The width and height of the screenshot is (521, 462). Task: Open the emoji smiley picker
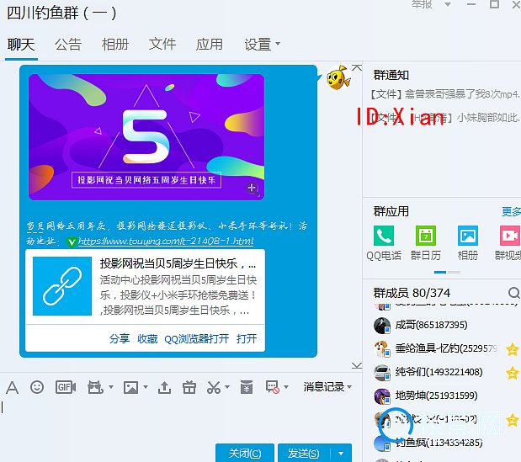pos(37,387)
